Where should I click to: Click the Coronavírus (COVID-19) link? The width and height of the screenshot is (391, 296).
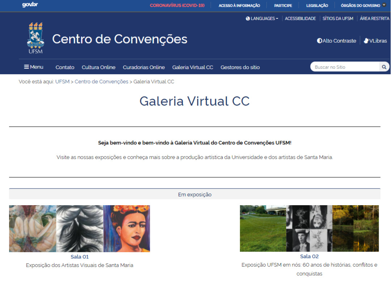pyautogui.click(x=177, y=5)
